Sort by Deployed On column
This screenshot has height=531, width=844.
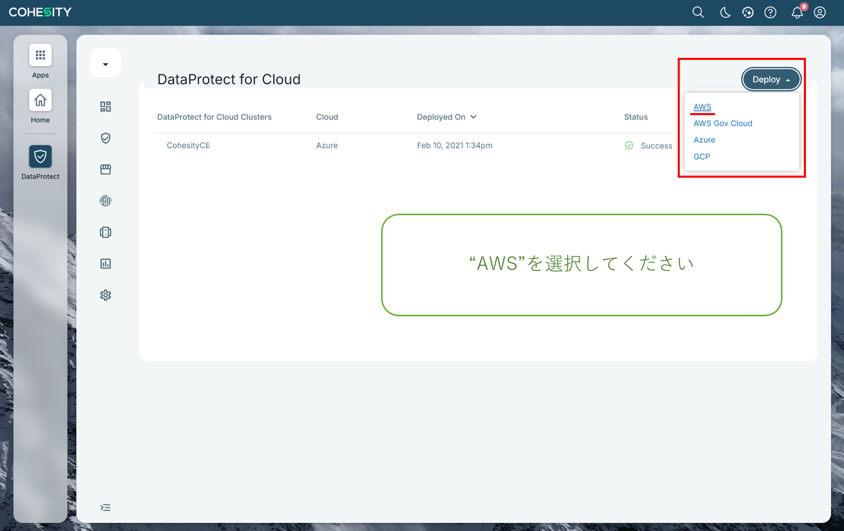coord(446,117)
